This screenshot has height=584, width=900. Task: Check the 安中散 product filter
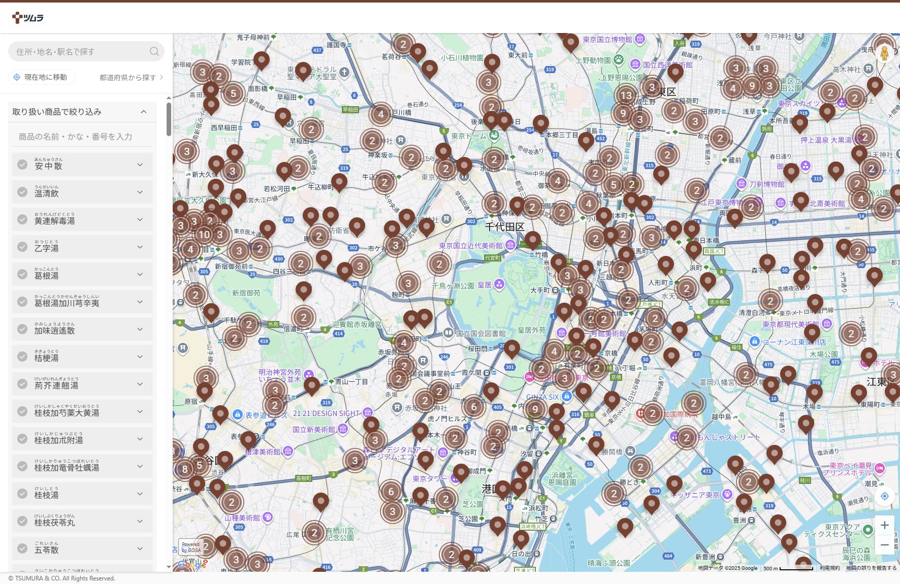pos(22,165)
